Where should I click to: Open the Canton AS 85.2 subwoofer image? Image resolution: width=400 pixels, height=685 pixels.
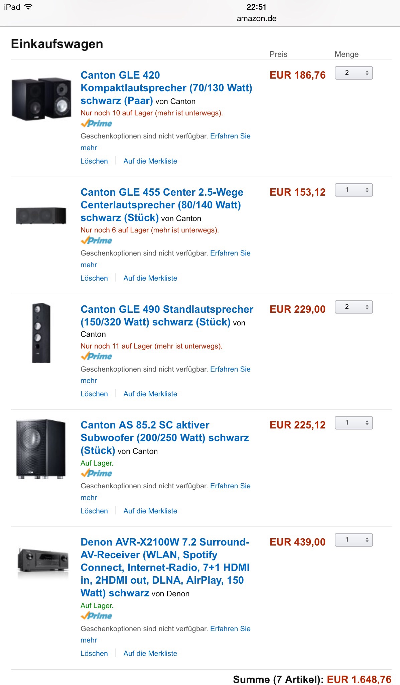(41, 449)
